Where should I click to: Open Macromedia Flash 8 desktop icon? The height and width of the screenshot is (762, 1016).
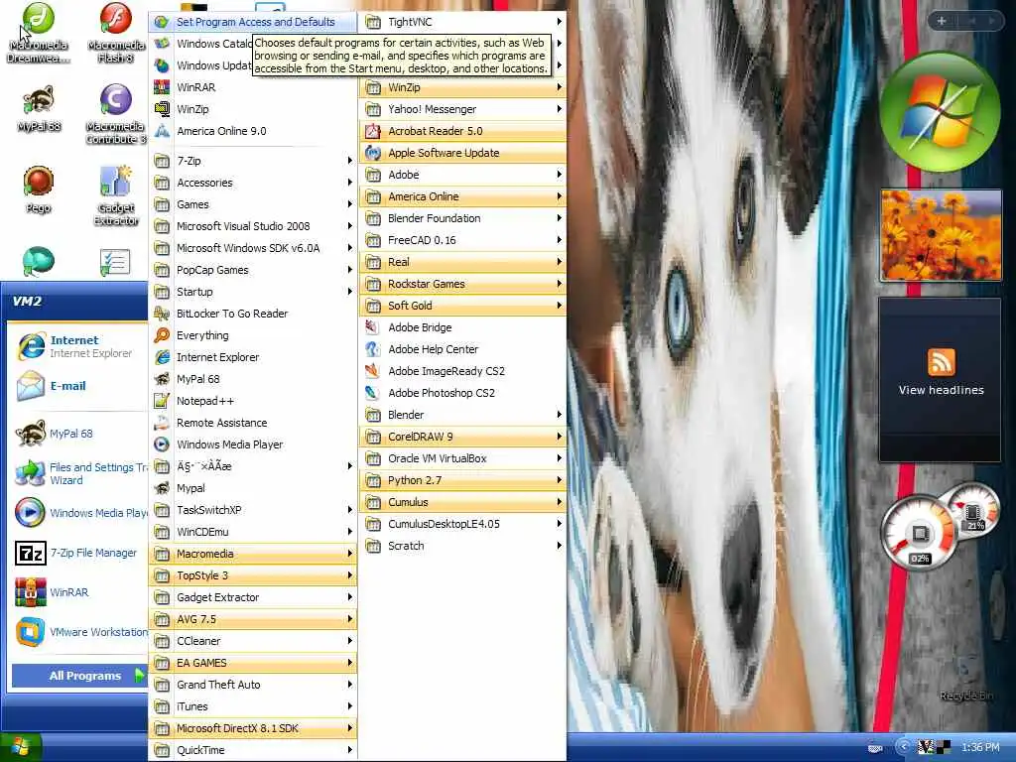point(116,33)
